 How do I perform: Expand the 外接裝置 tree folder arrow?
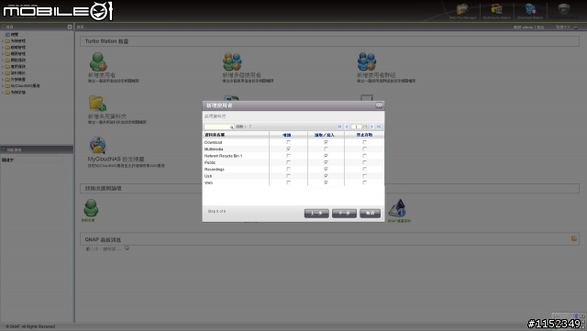pos(3,80)
